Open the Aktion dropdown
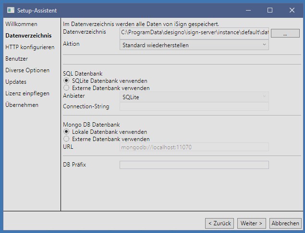 point(194,45)
